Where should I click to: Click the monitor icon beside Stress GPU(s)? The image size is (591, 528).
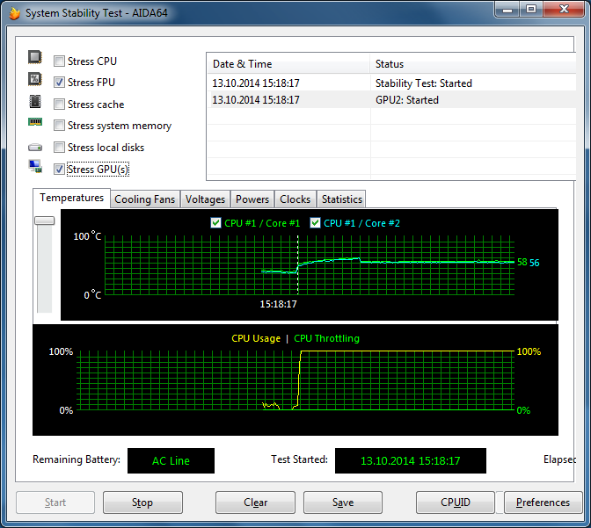click(35, 166)
